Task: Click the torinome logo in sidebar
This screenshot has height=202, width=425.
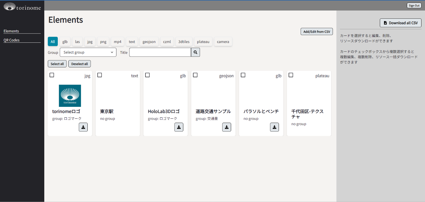Action: [22, 7]
